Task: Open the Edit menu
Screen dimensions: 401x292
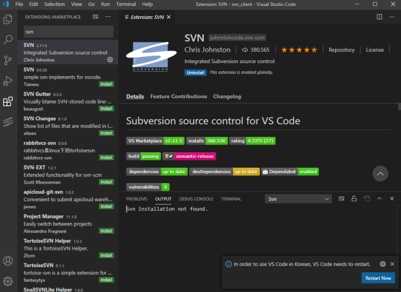Action: (x=33, y=4)
